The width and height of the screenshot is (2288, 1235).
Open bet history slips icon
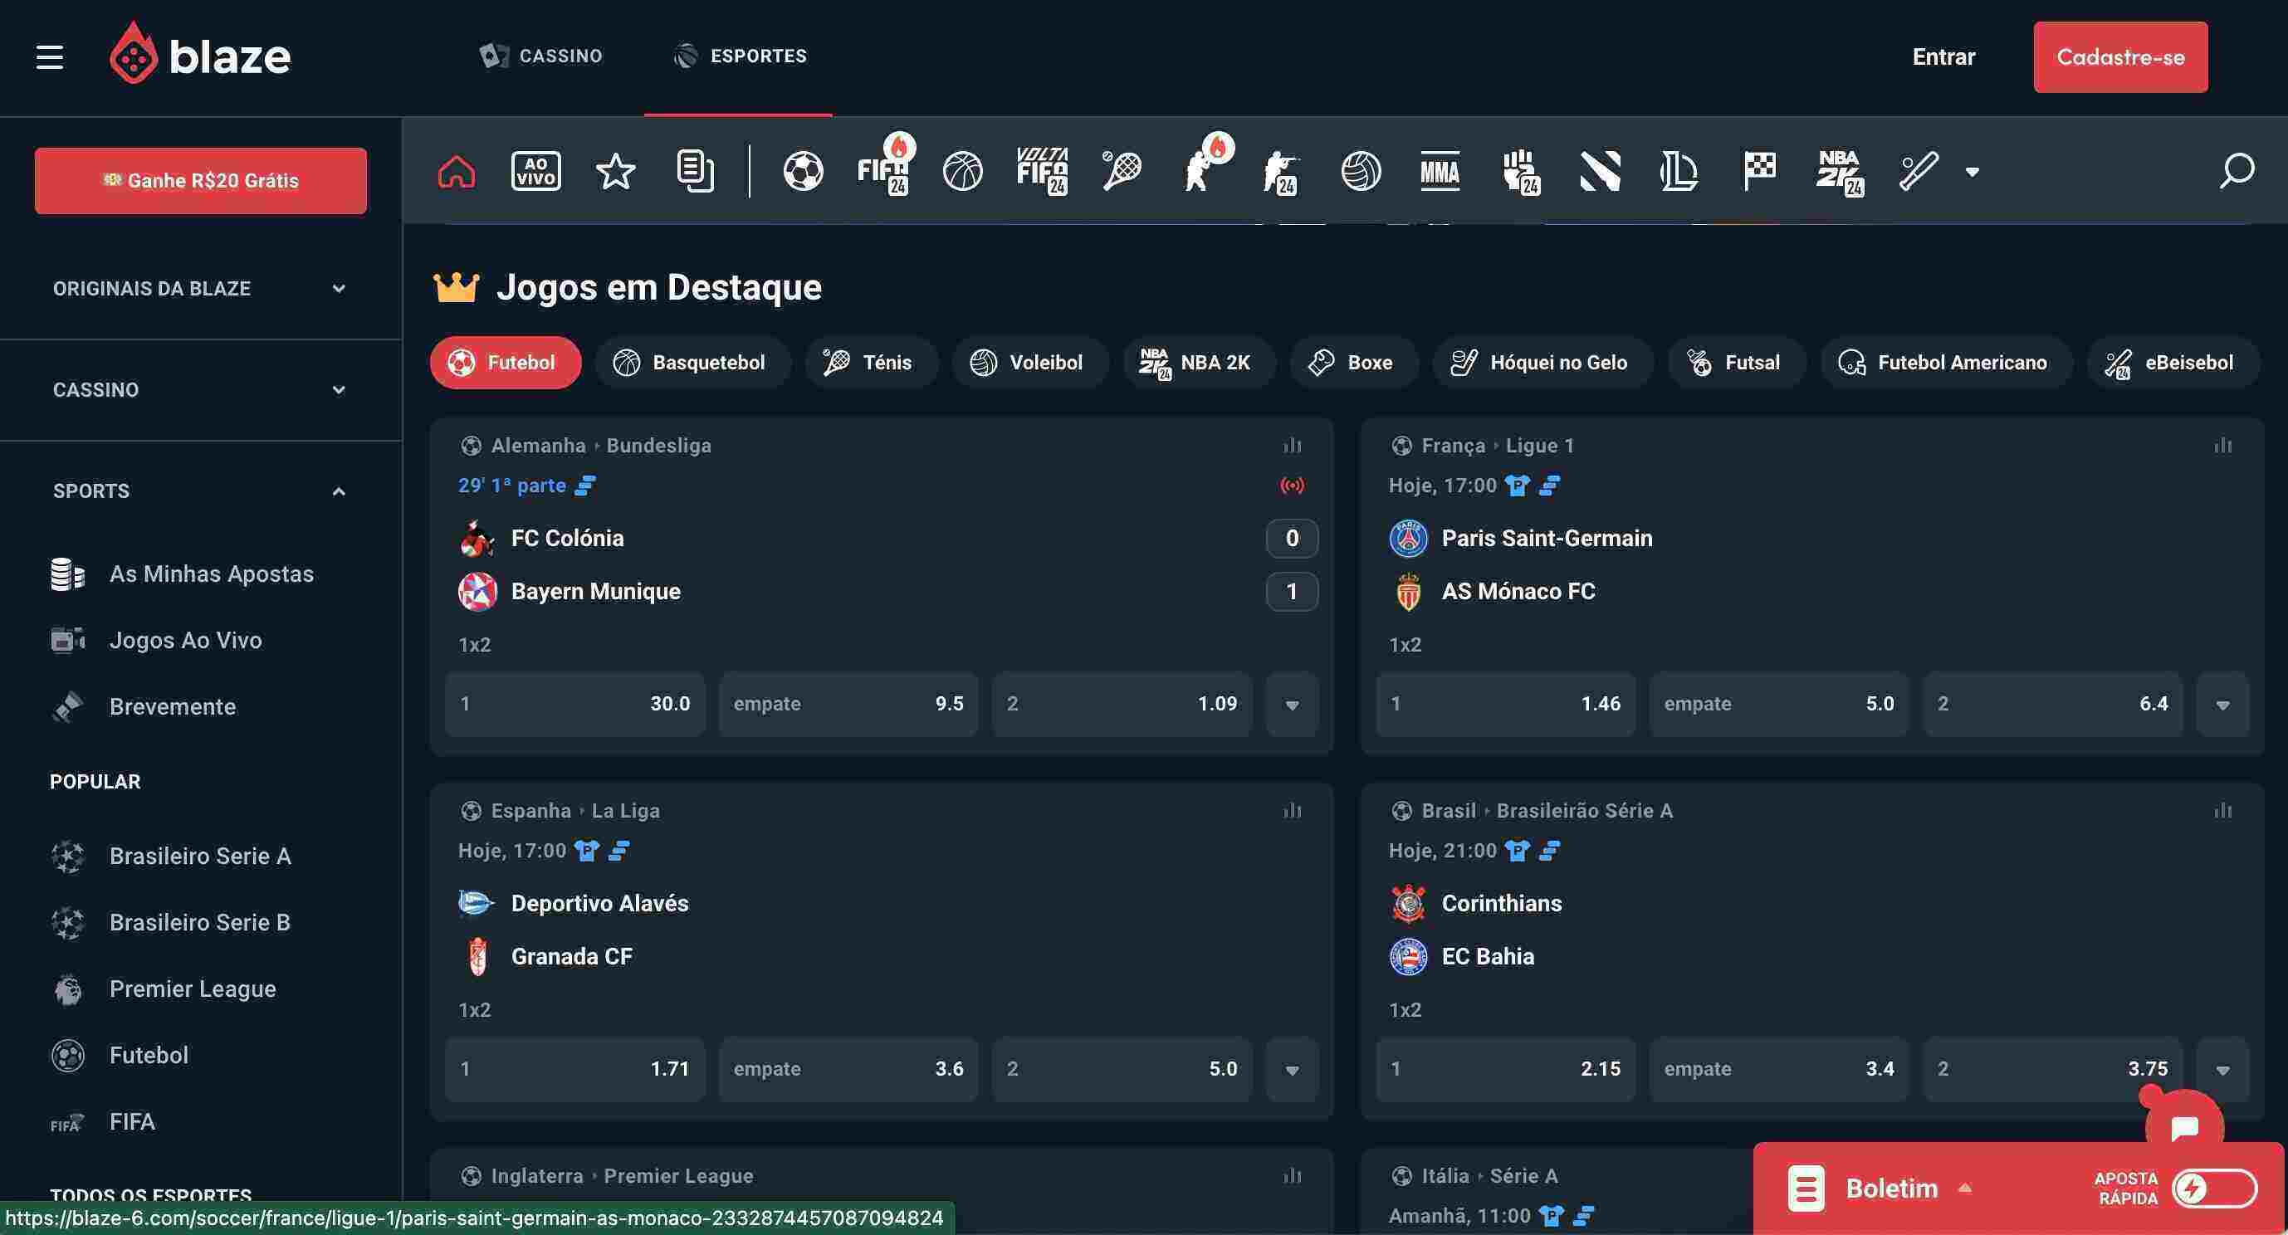[695, 171]
